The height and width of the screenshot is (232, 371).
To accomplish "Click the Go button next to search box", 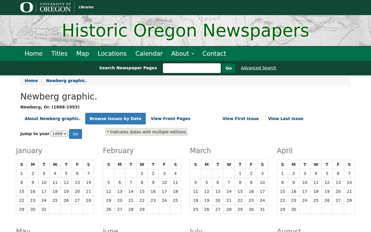I will (x=229, y=68).
